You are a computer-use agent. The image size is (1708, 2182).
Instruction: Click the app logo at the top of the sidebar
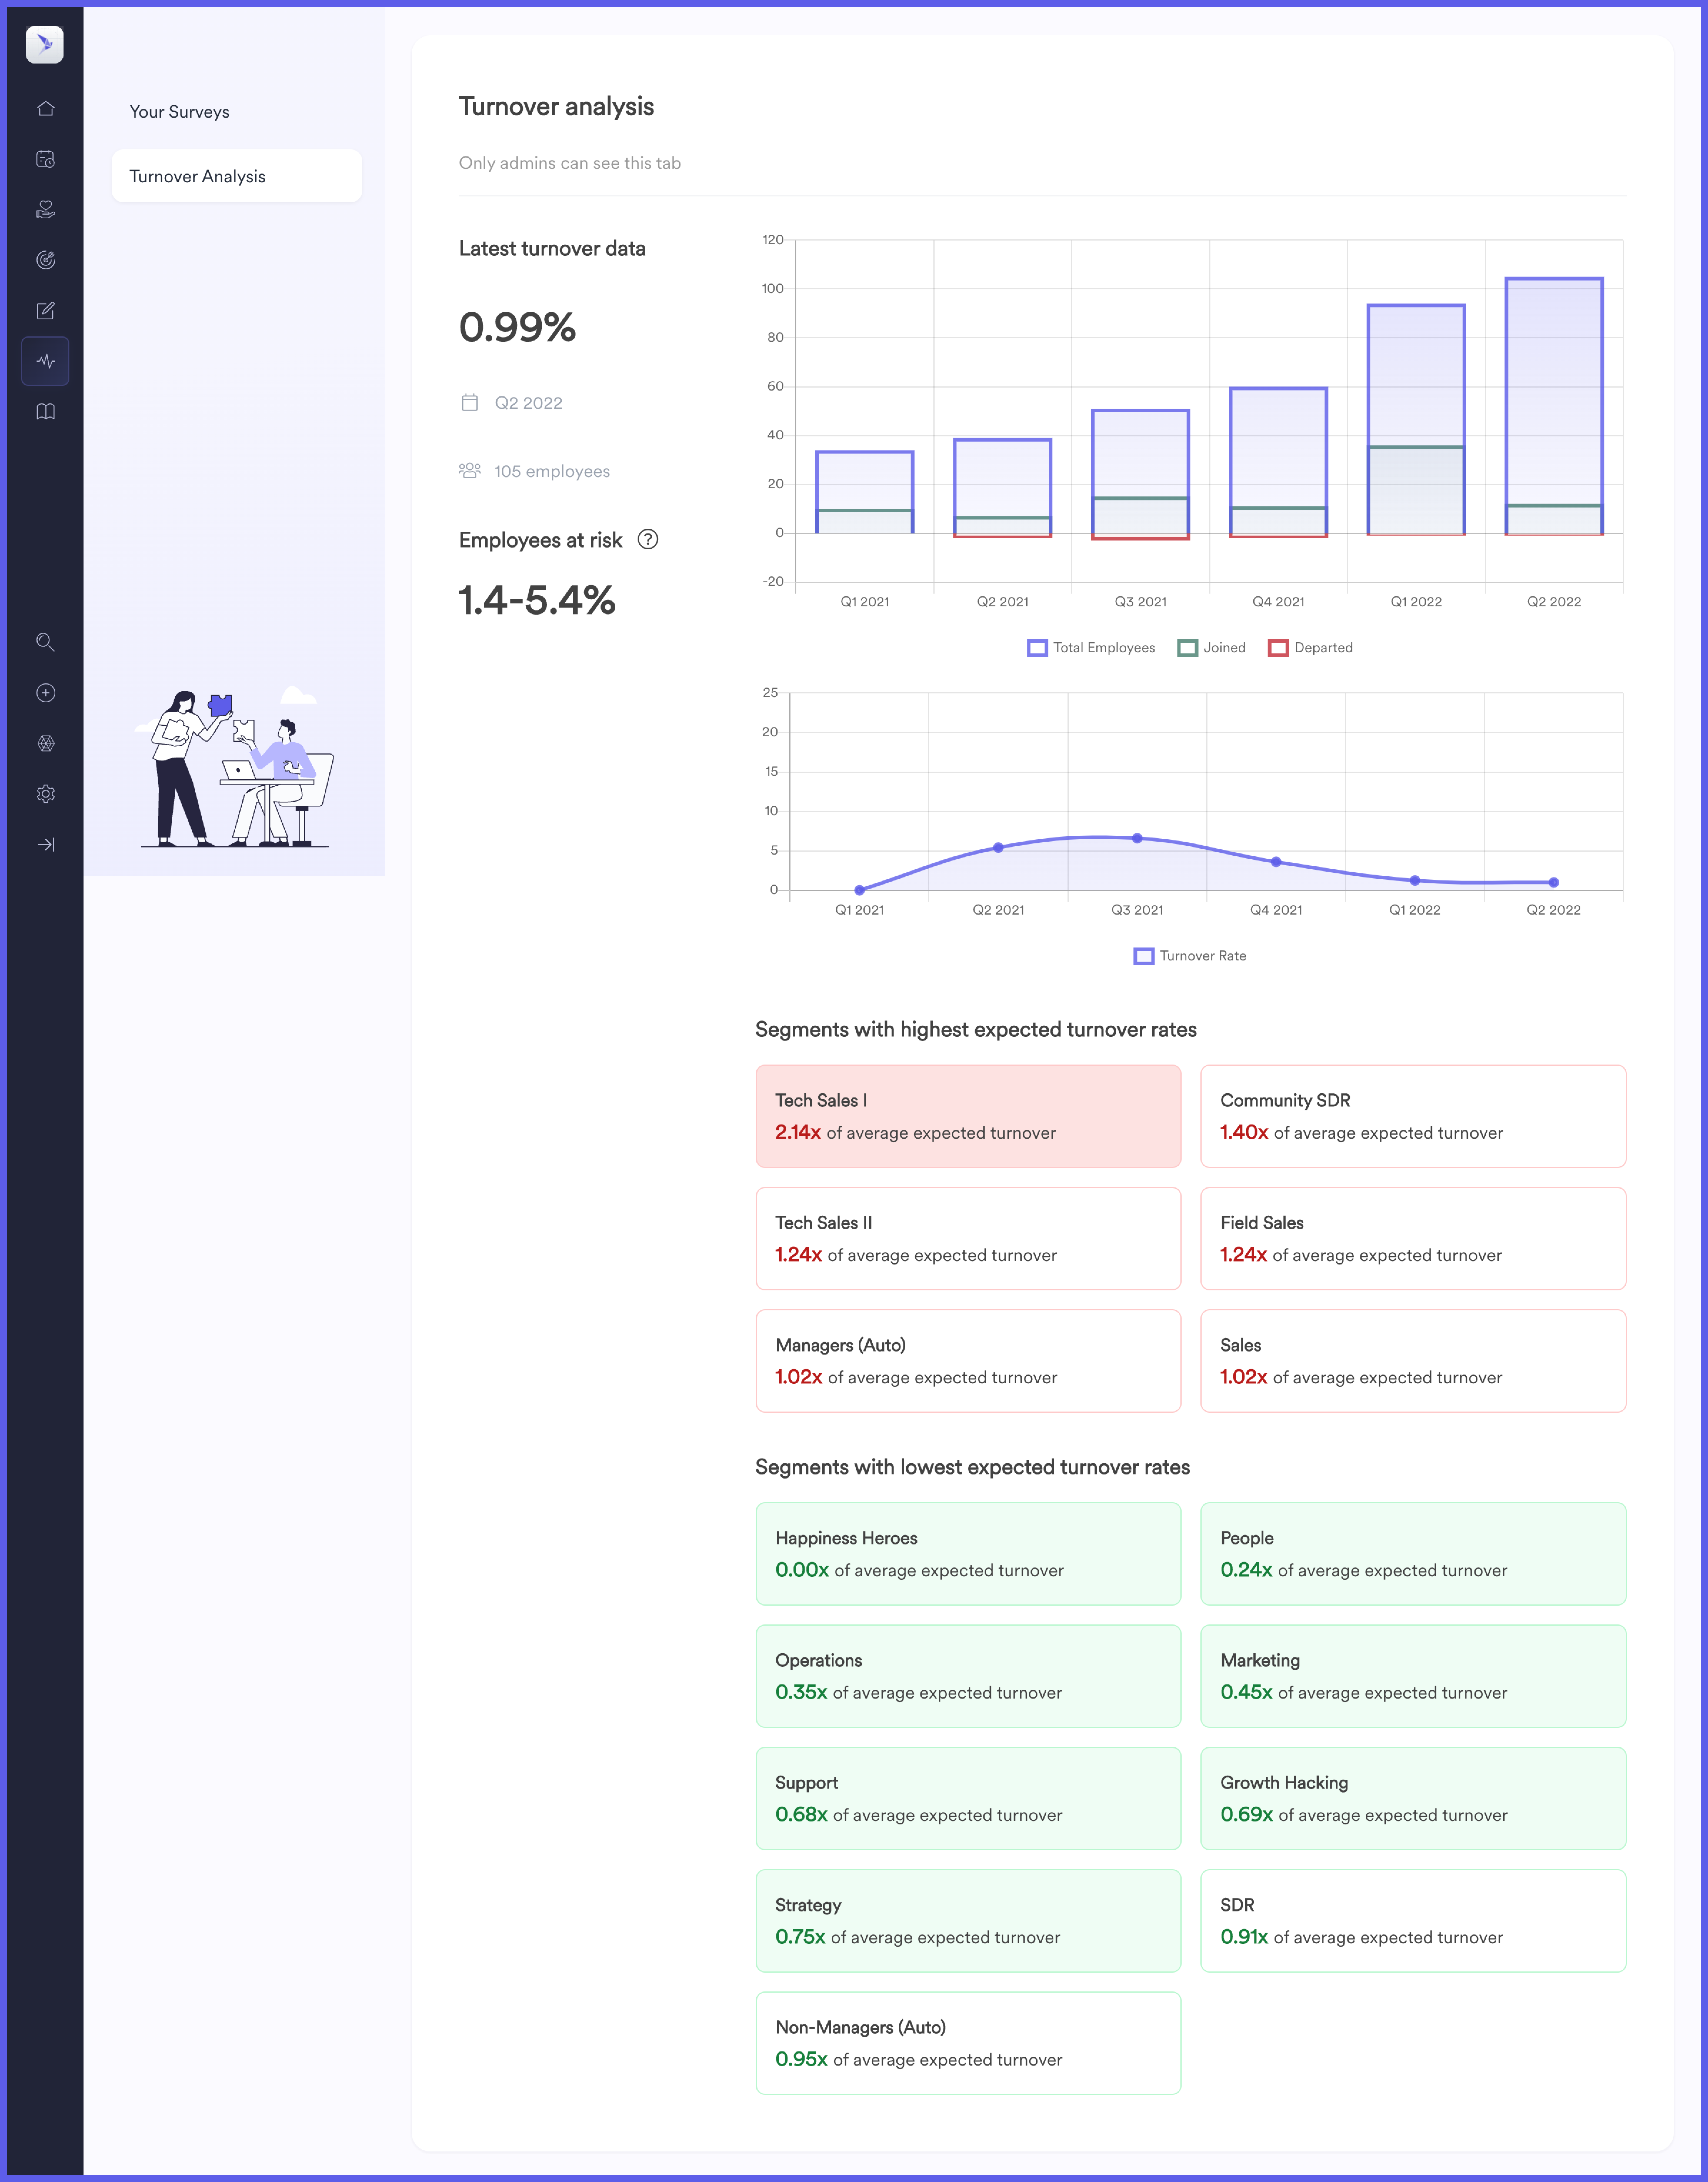[x=45, y=45]
